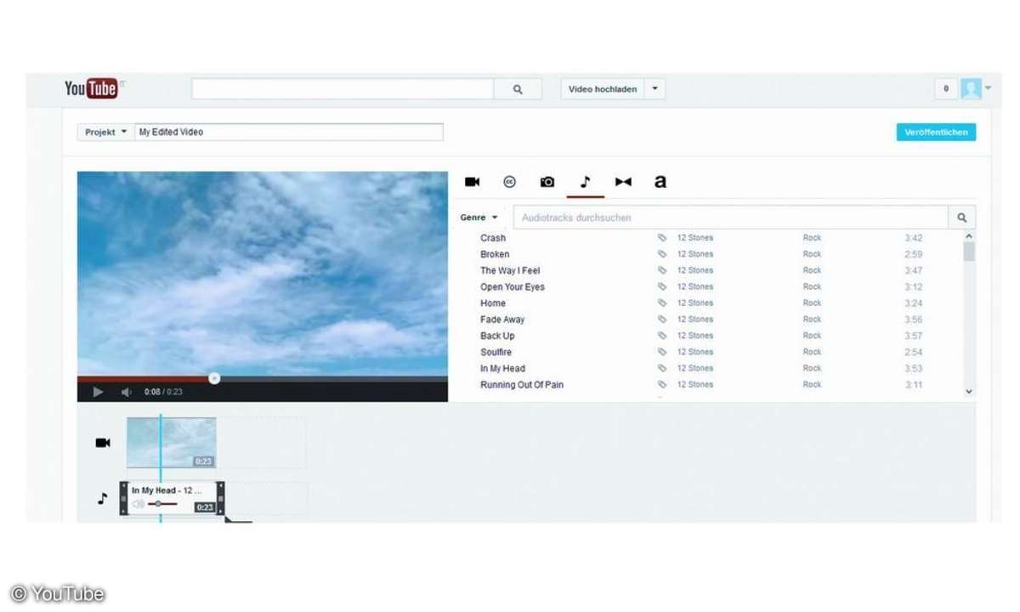The height and width of the screenshot is (612, 1020).
Task: Open the Projekt dropdown menu
Action: click(x=105, y=133)
